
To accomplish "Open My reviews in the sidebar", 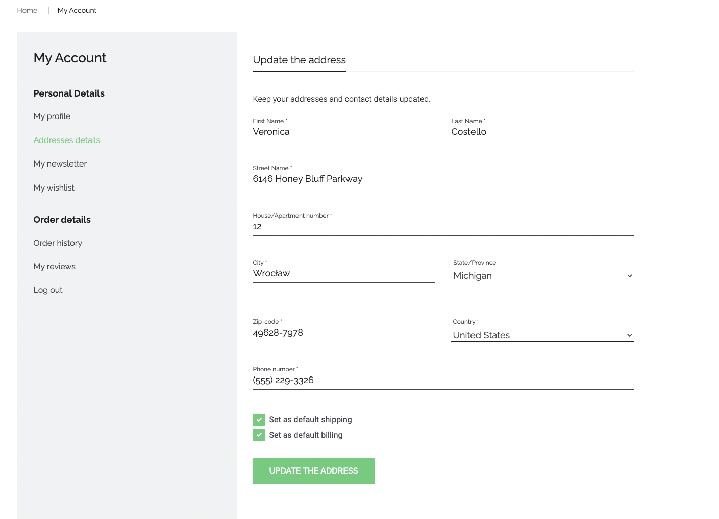I will point(55,267).
